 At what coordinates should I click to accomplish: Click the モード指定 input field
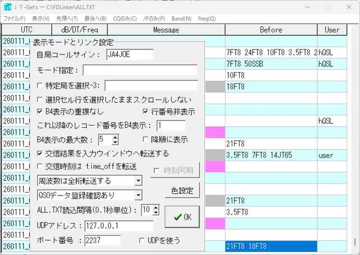coord(140,70)
